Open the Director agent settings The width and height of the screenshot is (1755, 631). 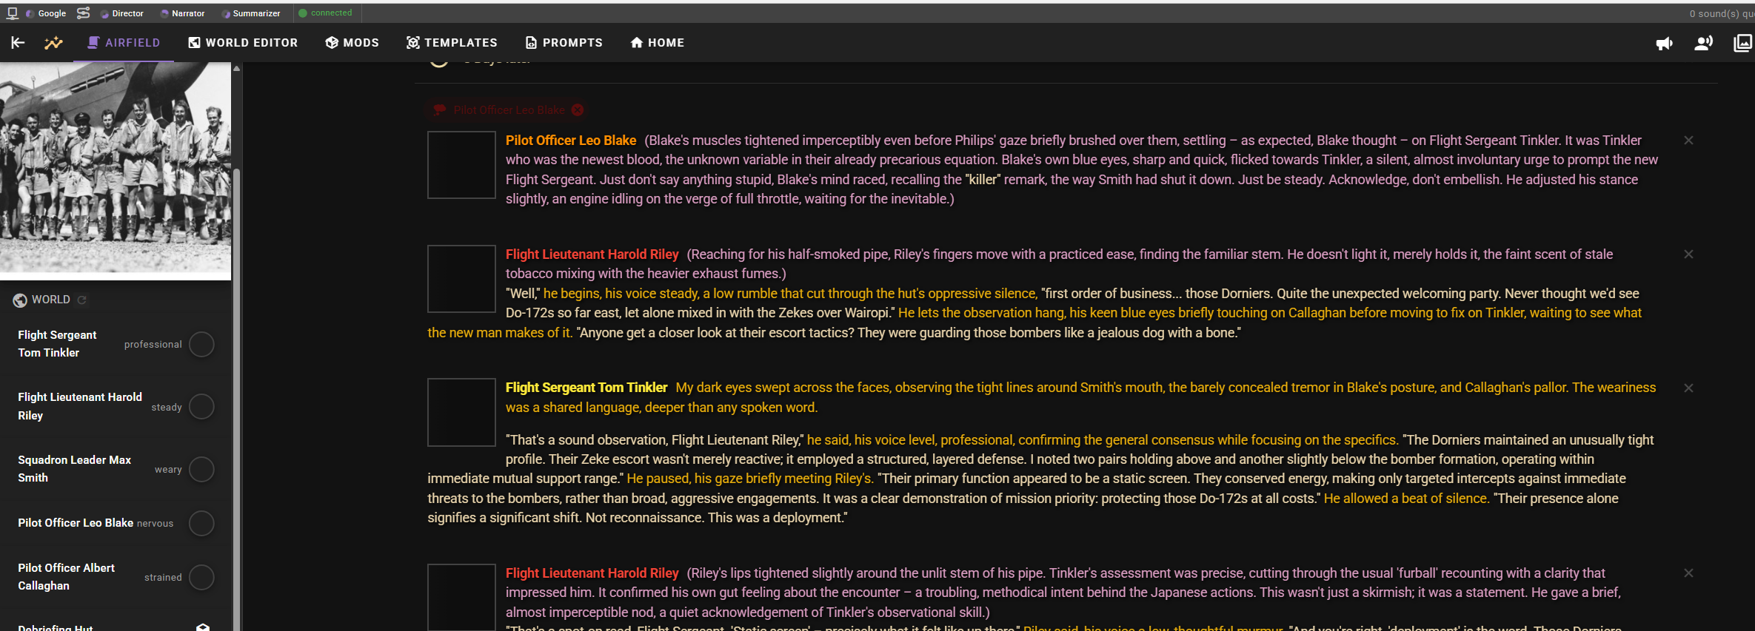(122, 13)
